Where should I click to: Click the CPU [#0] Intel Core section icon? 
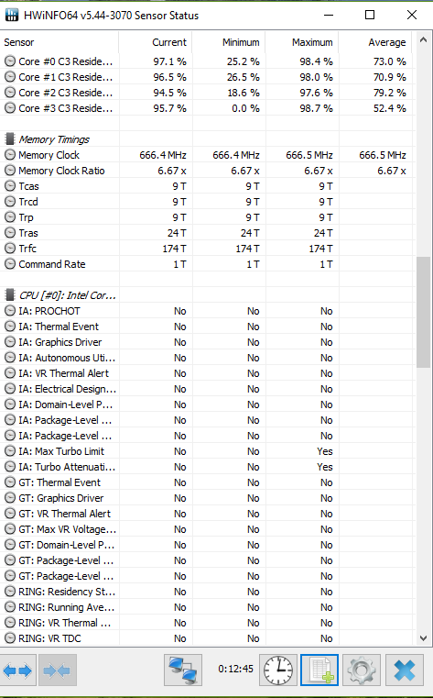pos(9,295)
